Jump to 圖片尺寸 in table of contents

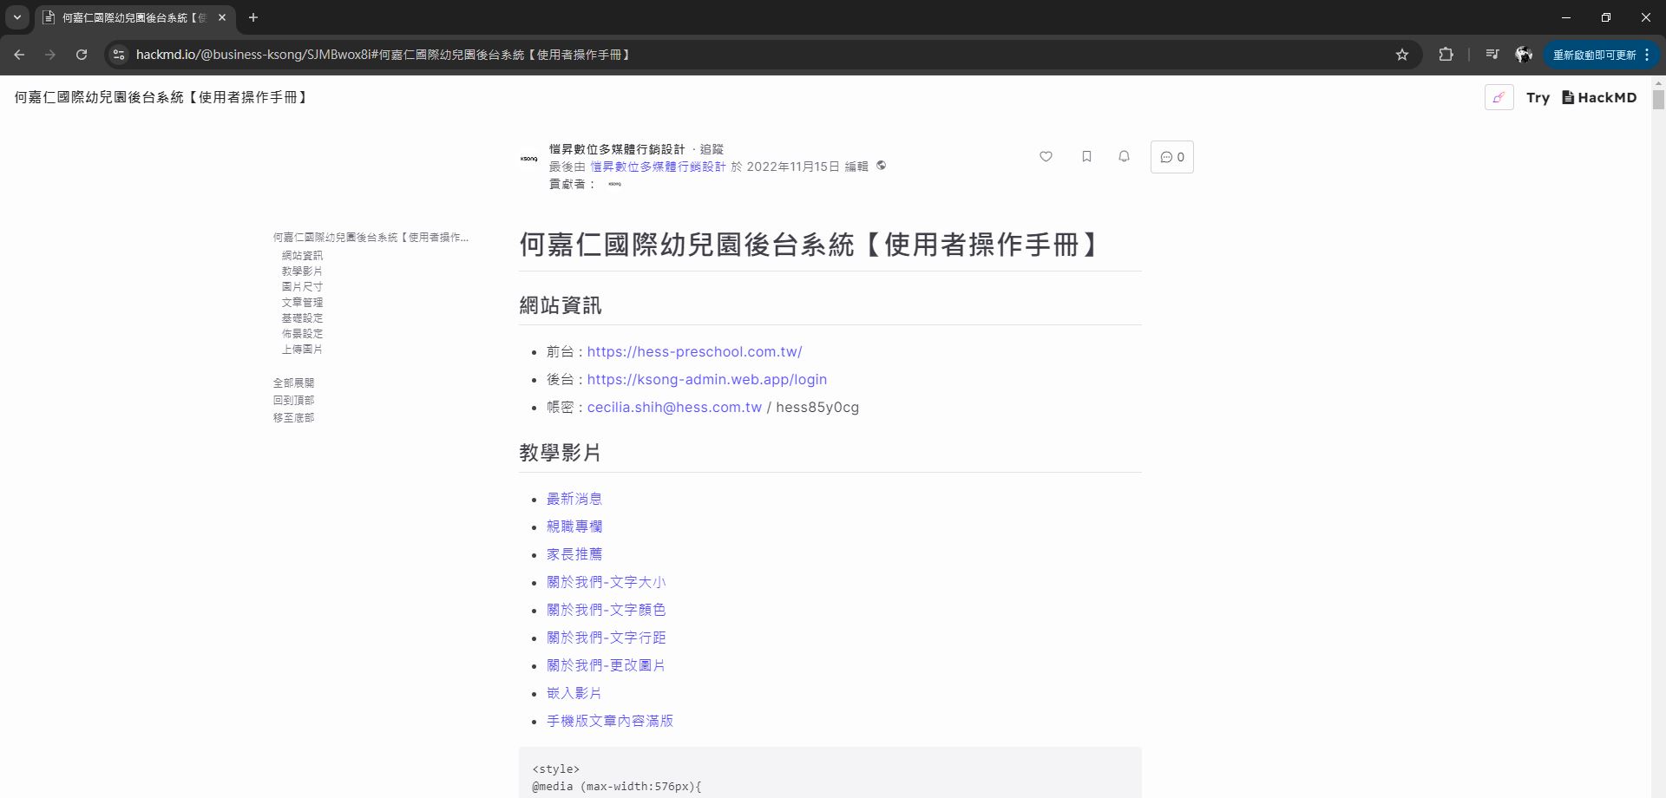tap(302, 287)
